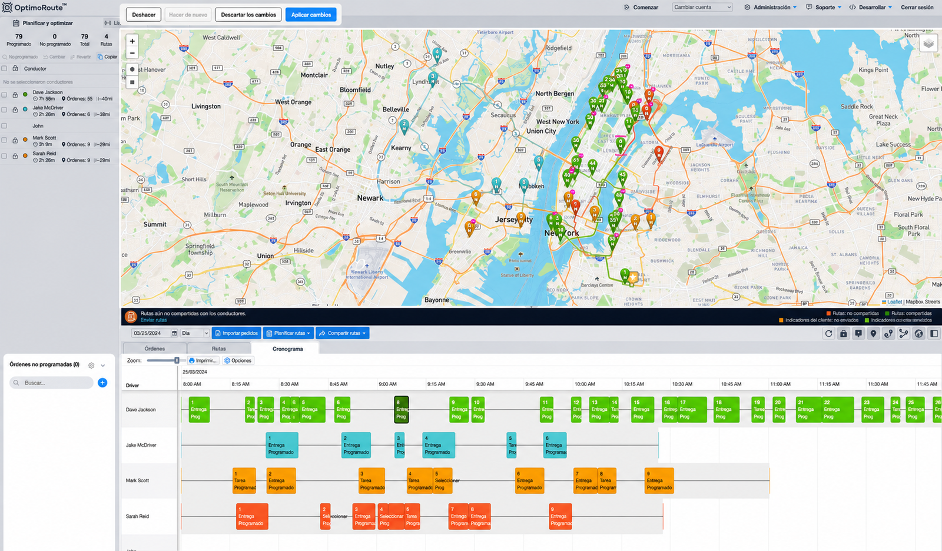Check the John driver checkbox
942x551 pixels.
pos(4,126)
